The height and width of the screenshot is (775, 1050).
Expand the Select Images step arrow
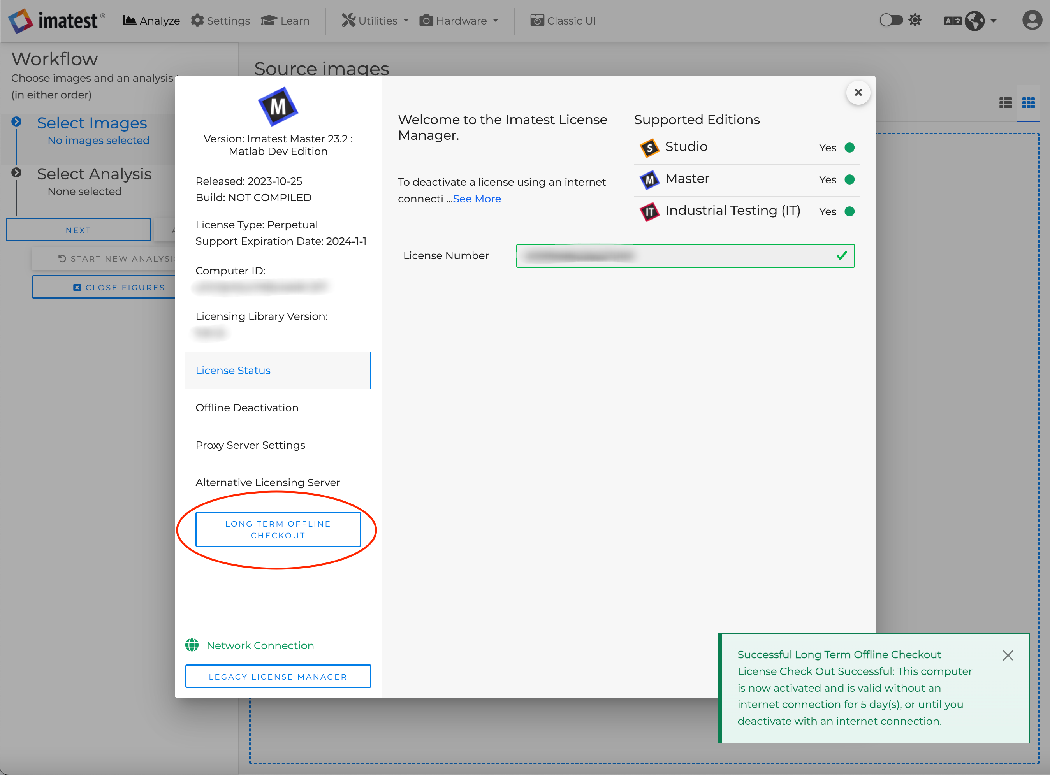point(16,122)
